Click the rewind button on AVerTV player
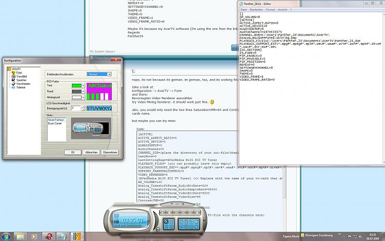Screen dimensions: 385x241 click(177, 213)
